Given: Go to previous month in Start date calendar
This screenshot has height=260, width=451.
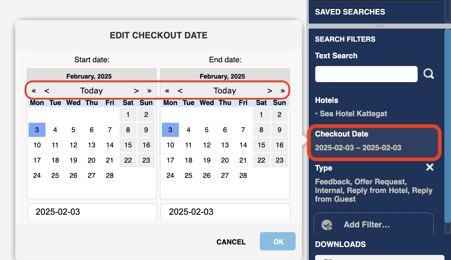Looking at the screenshot, I should (47, 91).
